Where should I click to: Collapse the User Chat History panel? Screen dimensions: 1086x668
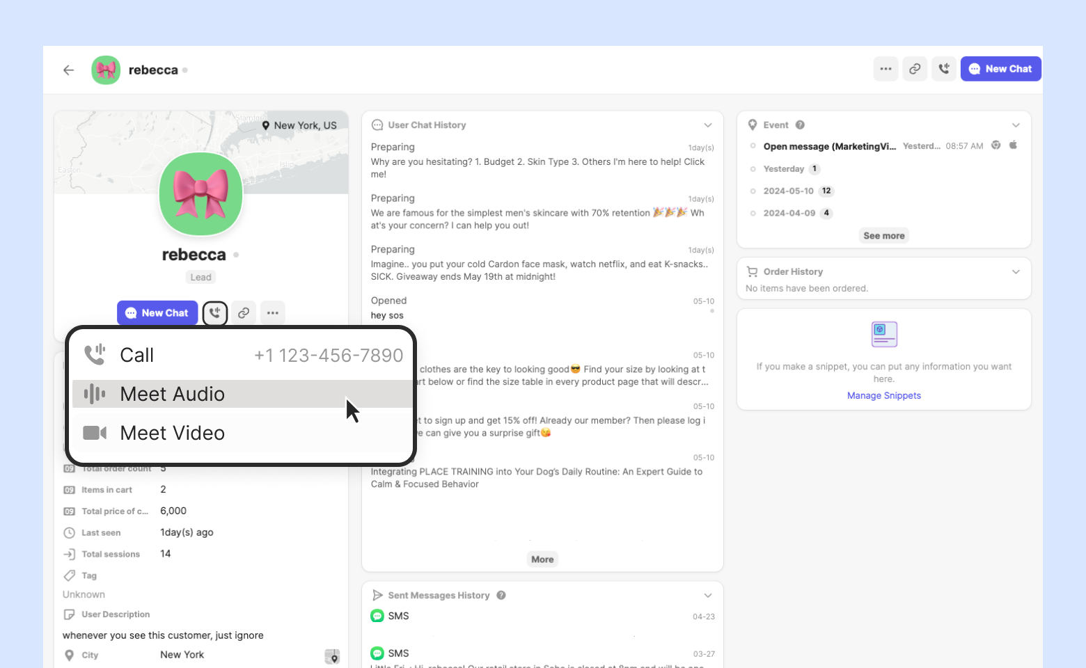tap(708, 125)
